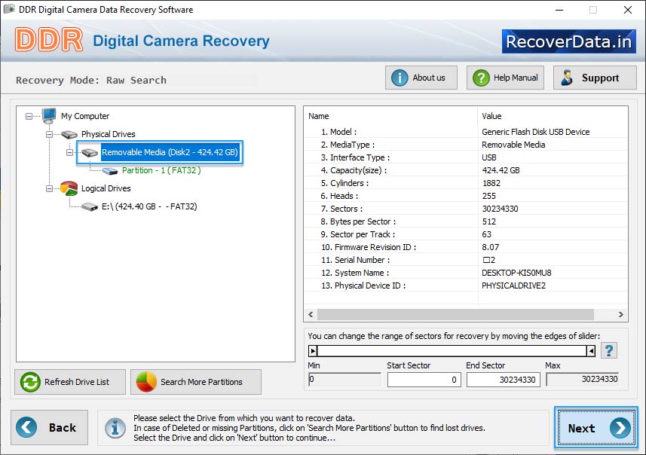Click the Removable Media drive icon
This screenshot has width=646, height=455.
[90, 153]
